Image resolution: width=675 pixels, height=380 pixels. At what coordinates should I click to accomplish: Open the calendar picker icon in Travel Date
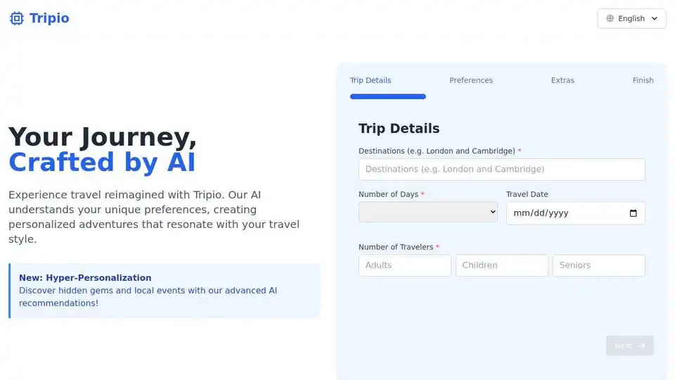(x=633, y=213)
